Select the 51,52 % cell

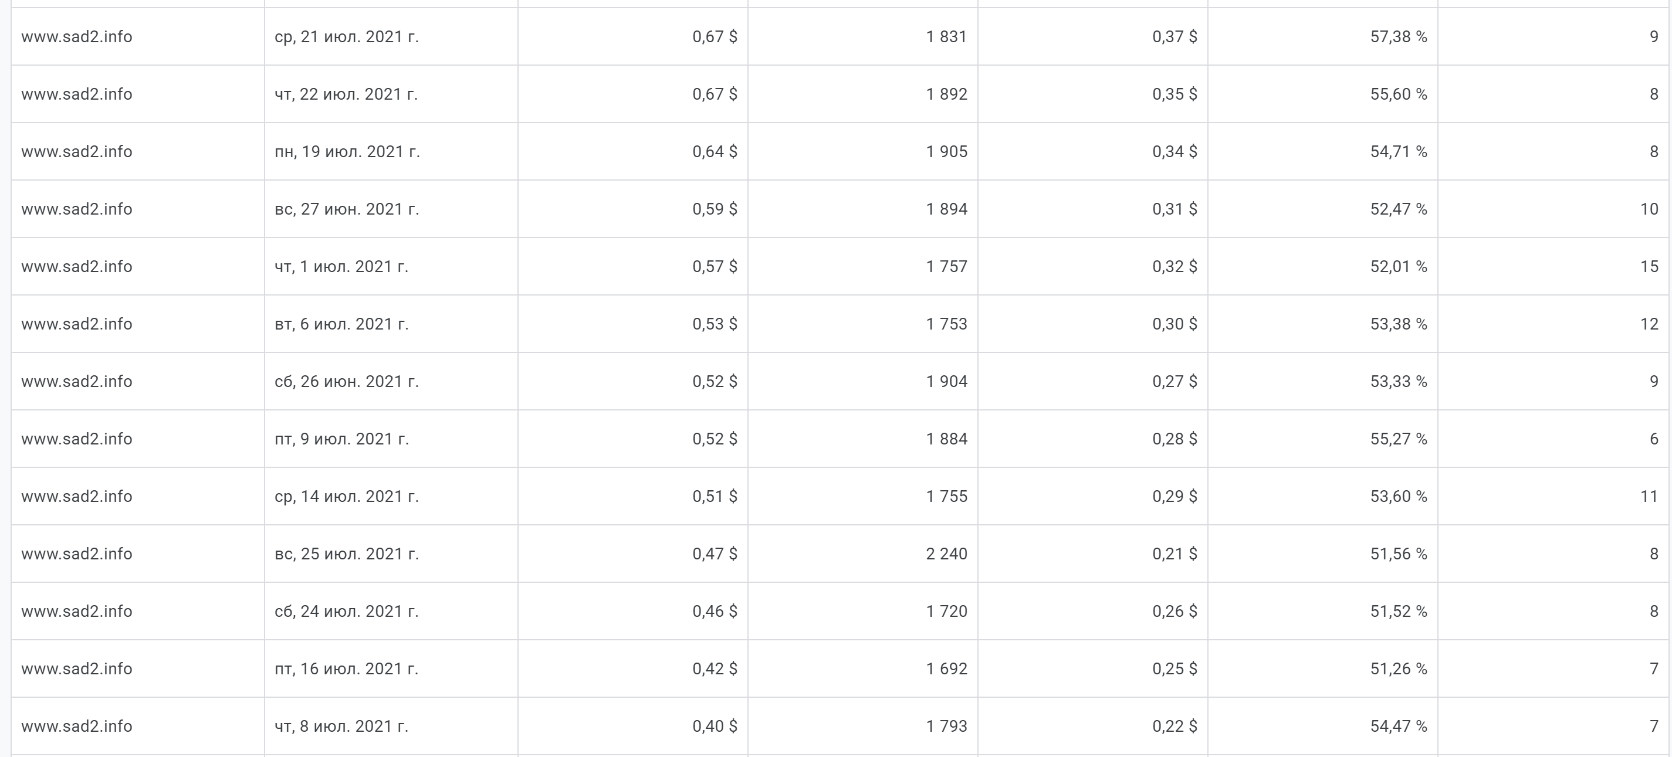(x=1398, y=611)
